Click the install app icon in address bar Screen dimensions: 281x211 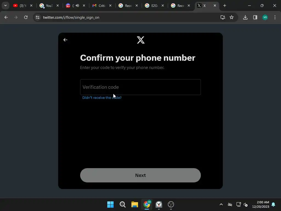[x=223, y=17]
